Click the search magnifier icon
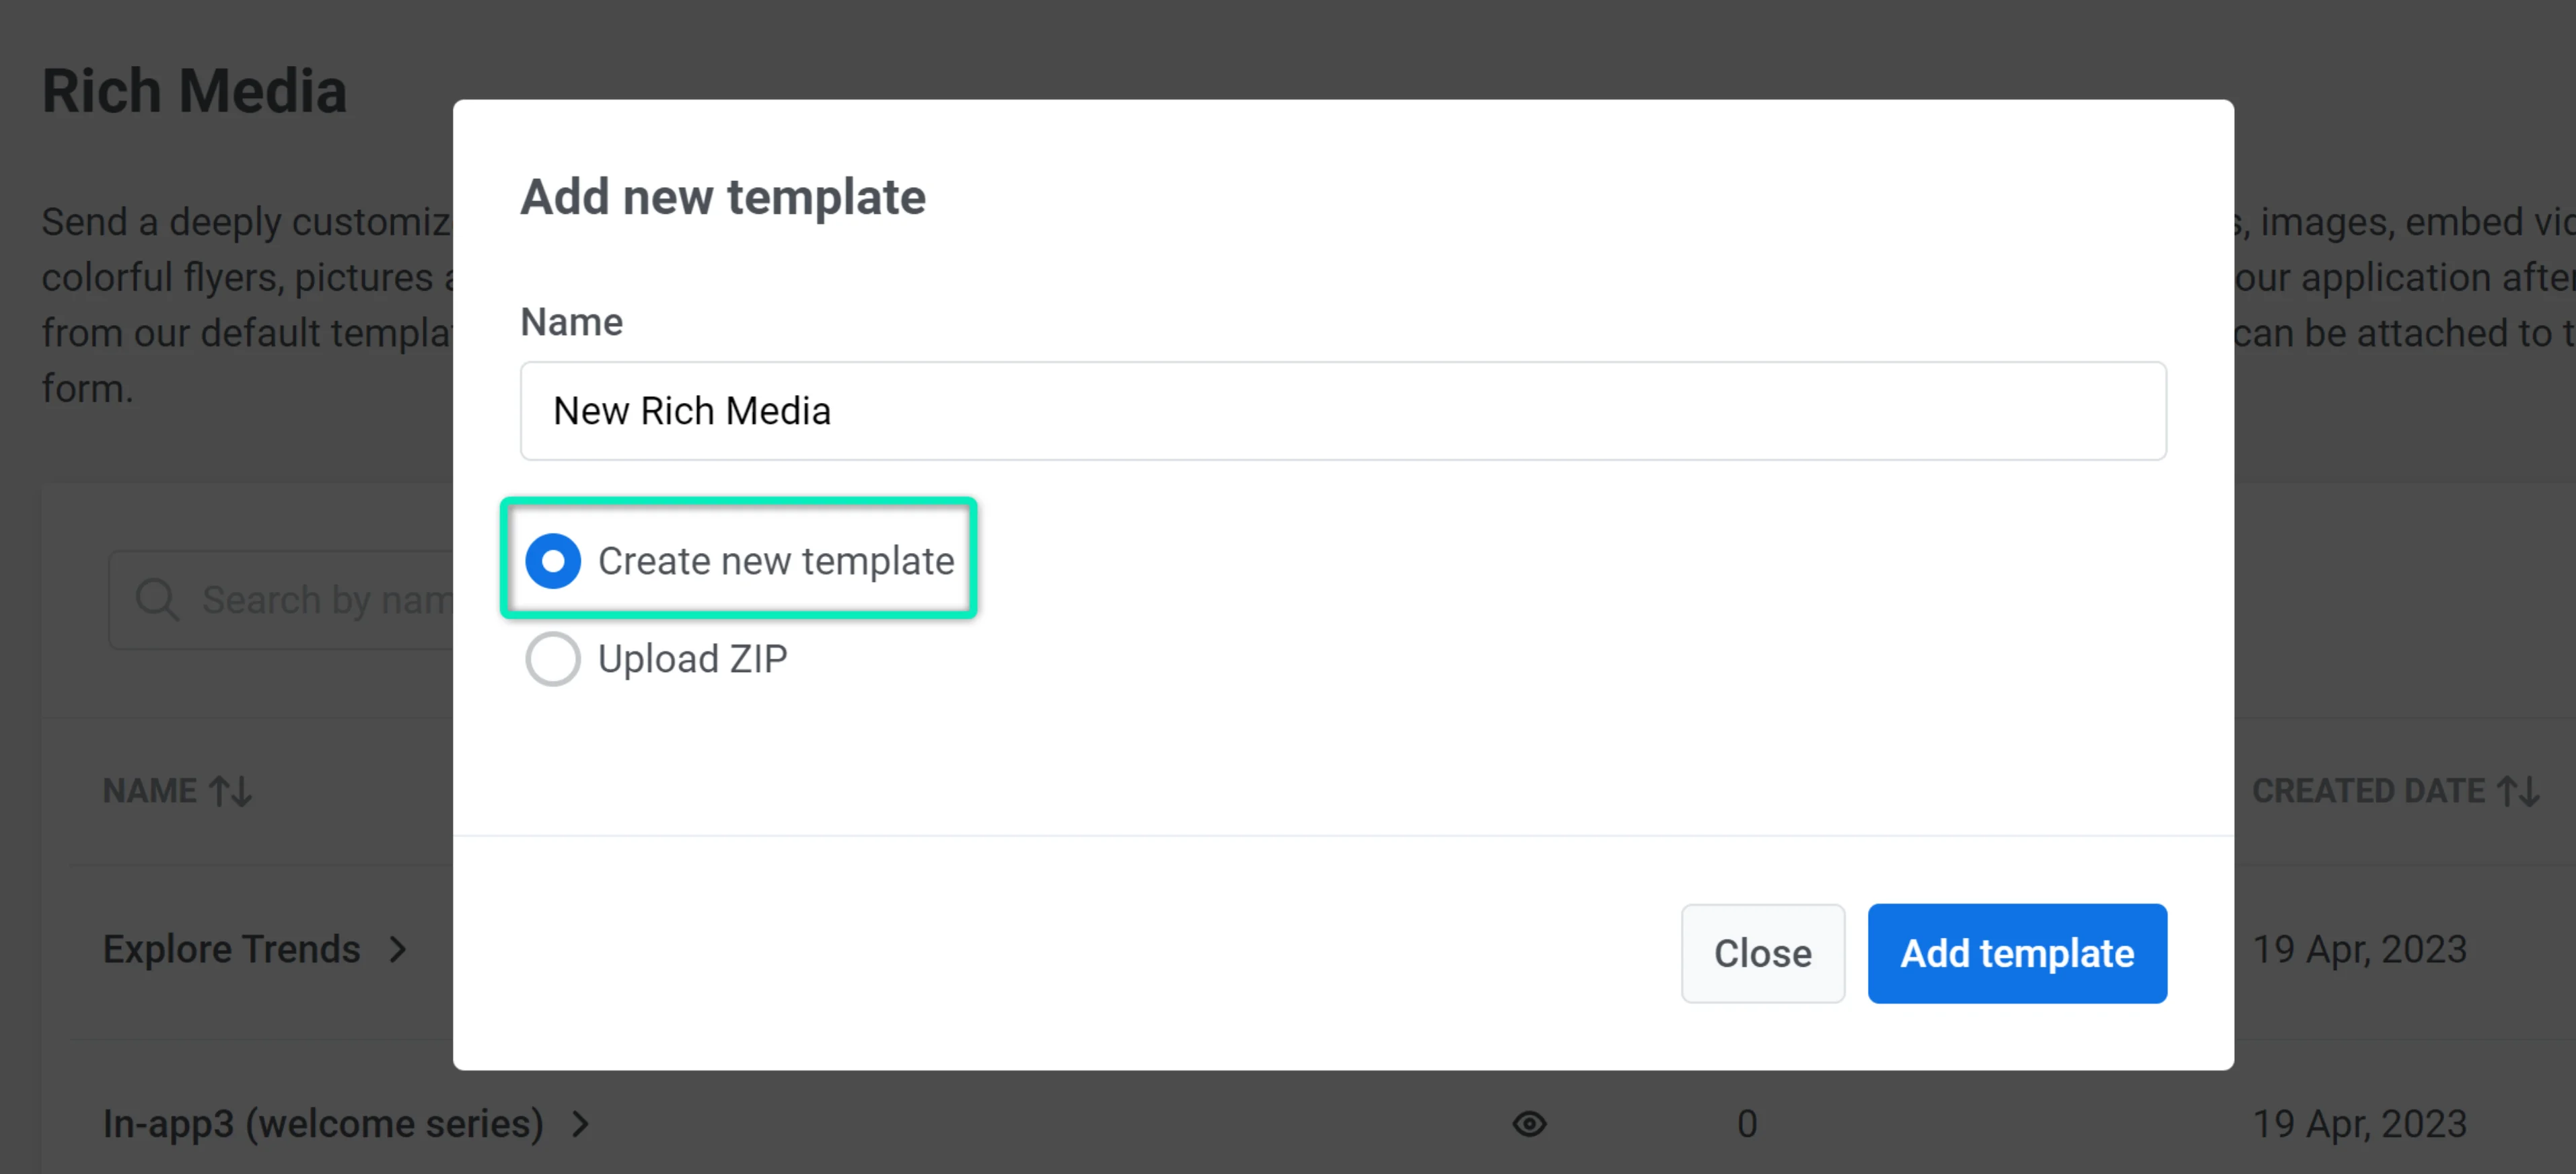2576x1174 pixels. 156,599
